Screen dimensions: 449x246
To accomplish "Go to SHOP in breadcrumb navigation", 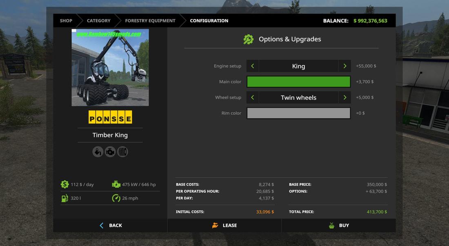I will tap(66, 21).
